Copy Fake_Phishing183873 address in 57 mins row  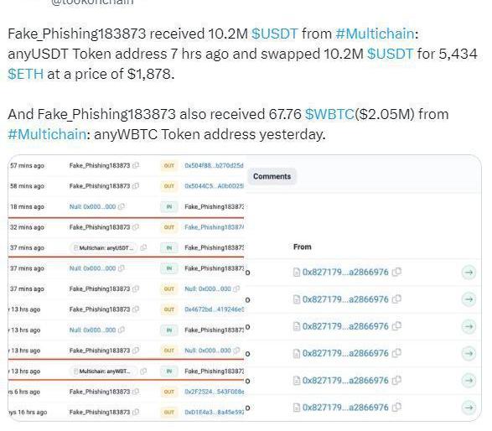[x=136, y=165]
